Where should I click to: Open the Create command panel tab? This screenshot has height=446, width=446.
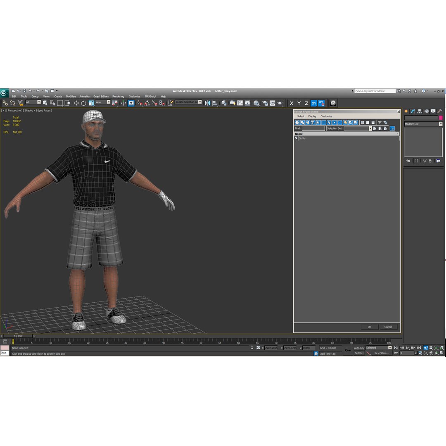(406, 111)
